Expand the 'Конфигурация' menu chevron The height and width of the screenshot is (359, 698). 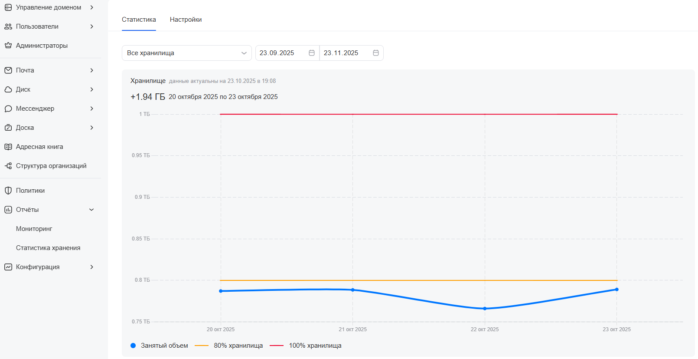coord(91,267)
